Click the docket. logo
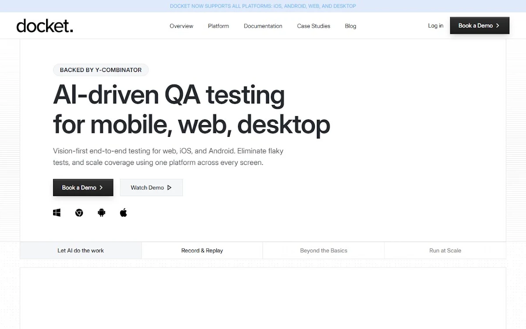Image resolution: width=526 pixels, height=329 pixels. pyautogui.click(x=45, y=26)
